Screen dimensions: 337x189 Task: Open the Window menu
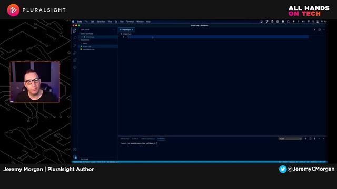coord(140,22)
